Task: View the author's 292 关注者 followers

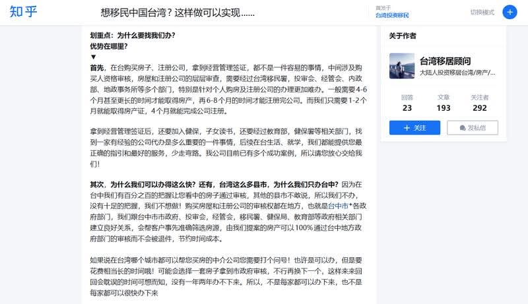Action: 480,103
